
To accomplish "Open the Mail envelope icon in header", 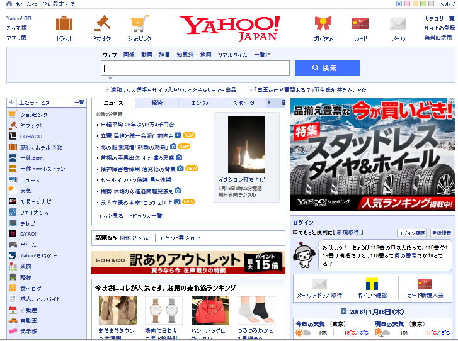I will (398, 24).
